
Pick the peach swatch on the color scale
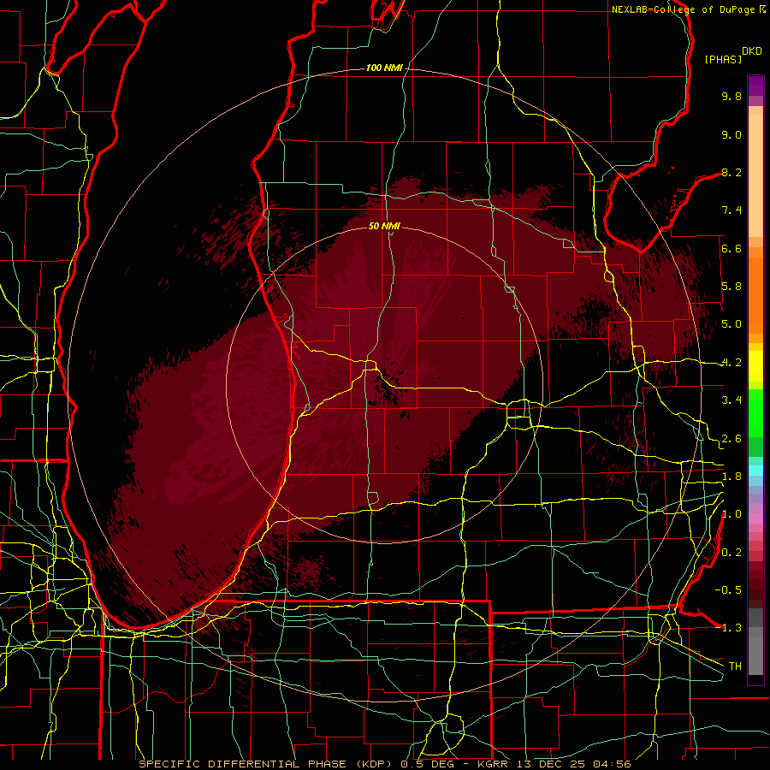(x=755, y=177)
